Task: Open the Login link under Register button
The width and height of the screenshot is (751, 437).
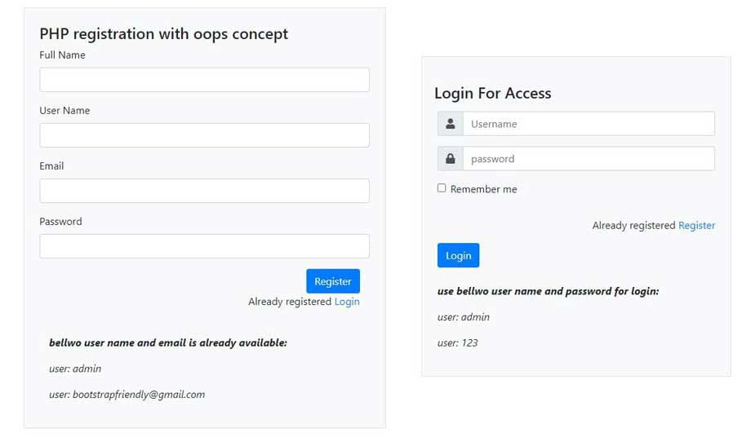Action: (x=347, y=302)
